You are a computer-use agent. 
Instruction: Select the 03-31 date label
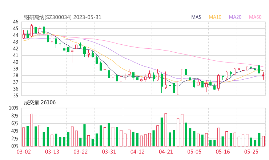click(x=109, y=152)
